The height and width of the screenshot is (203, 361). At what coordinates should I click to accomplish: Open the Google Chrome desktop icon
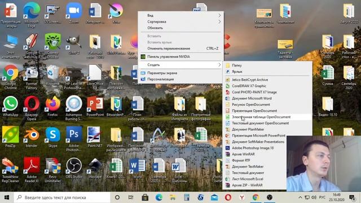point(10,77)
